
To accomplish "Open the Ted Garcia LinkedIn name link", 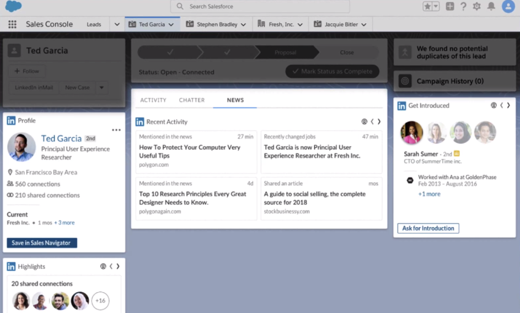I will tap(61, 138).
